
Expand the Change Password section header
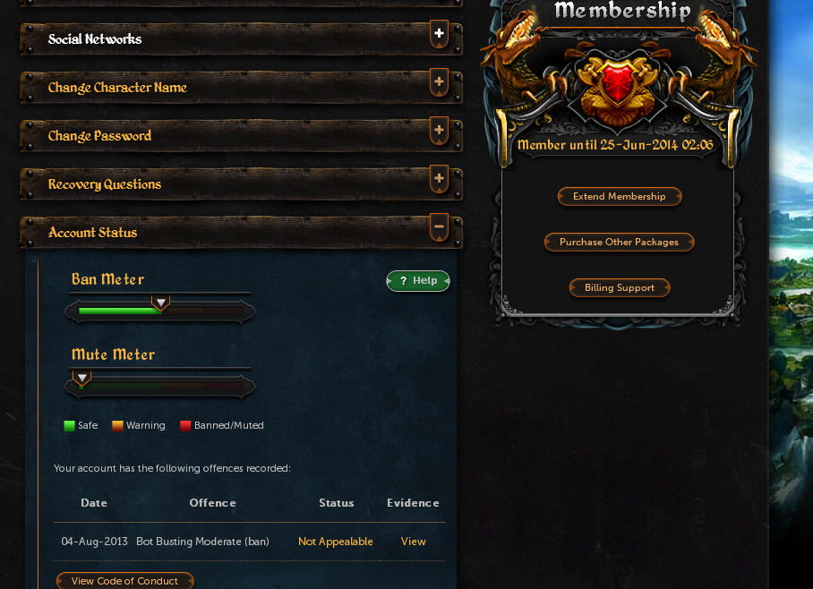pyautogui.click(x=241, y=135)
